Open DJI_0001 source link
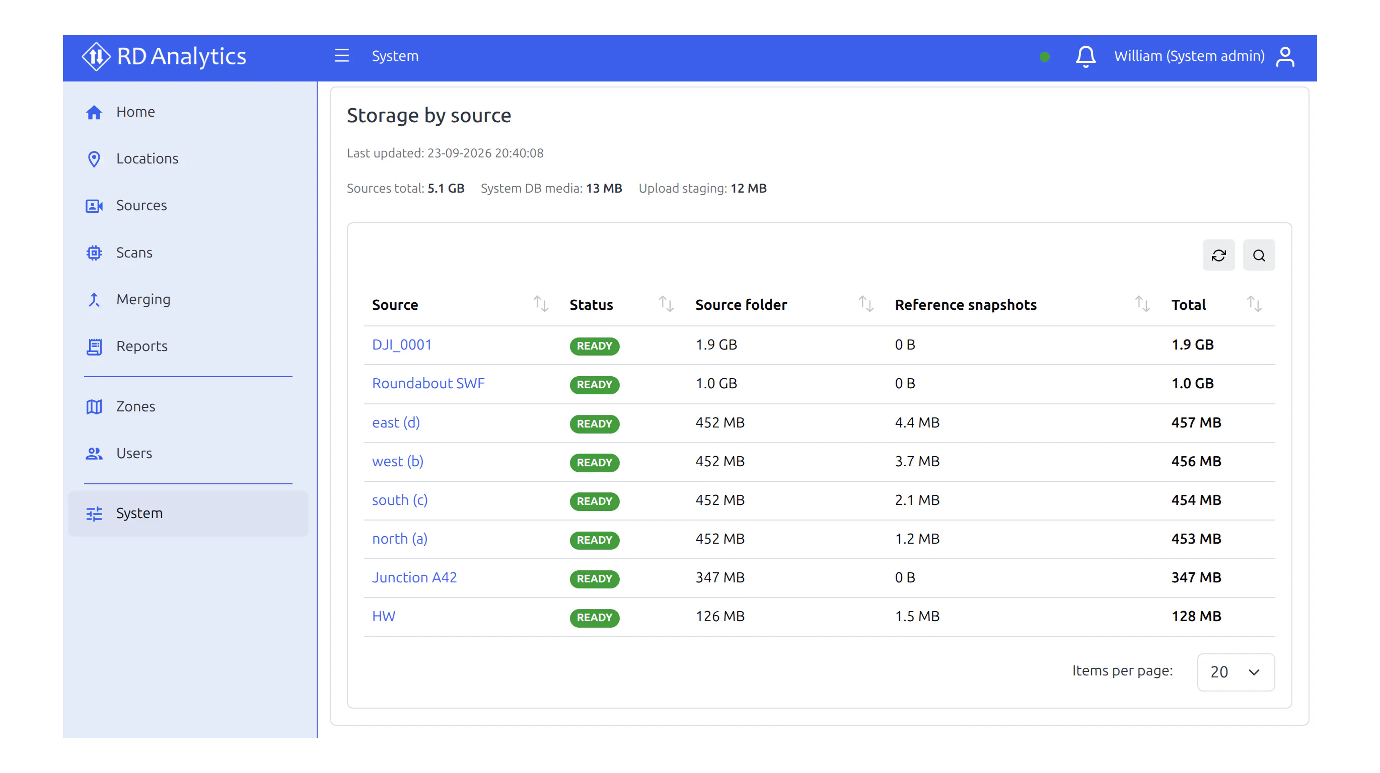The width and height of the screenshot is (1380, 773). [402, 345]
